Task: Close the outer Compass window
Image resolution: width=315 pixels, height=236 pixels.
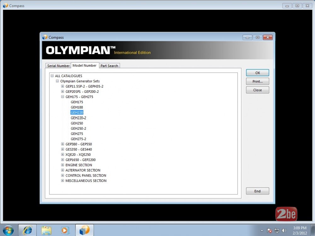Action: 307,6
